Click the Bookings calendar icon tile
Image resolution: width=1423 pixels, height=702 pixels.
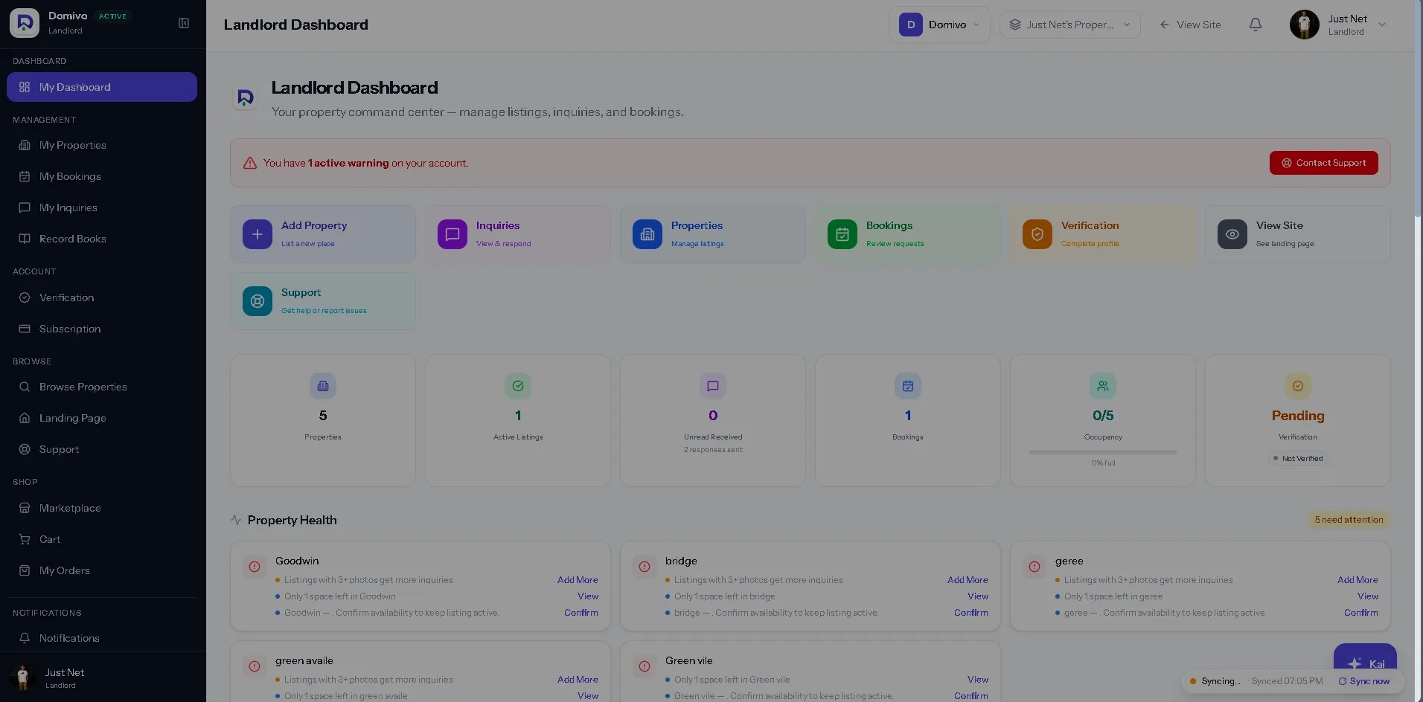(842, 234)
